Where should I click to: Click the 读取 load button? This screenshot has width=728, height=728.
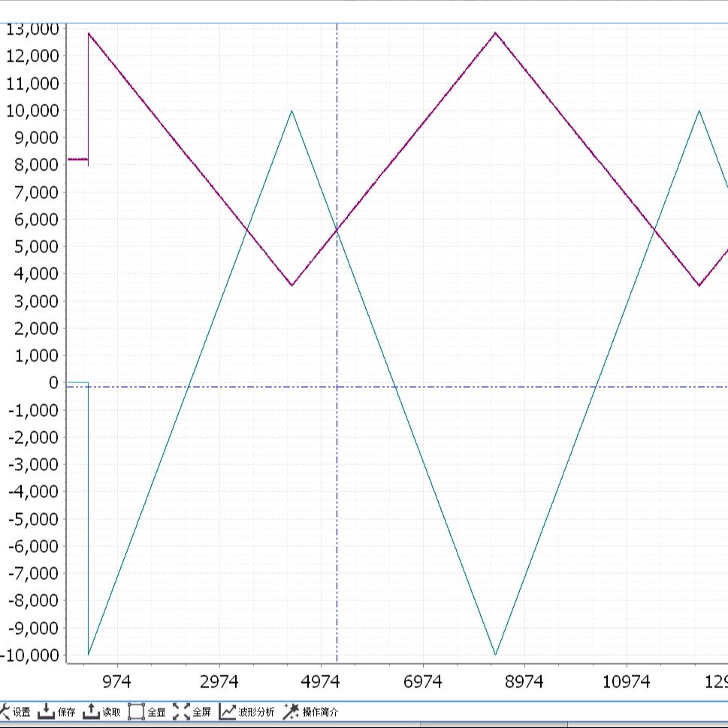pyautogui.click(x=101, y=711)
